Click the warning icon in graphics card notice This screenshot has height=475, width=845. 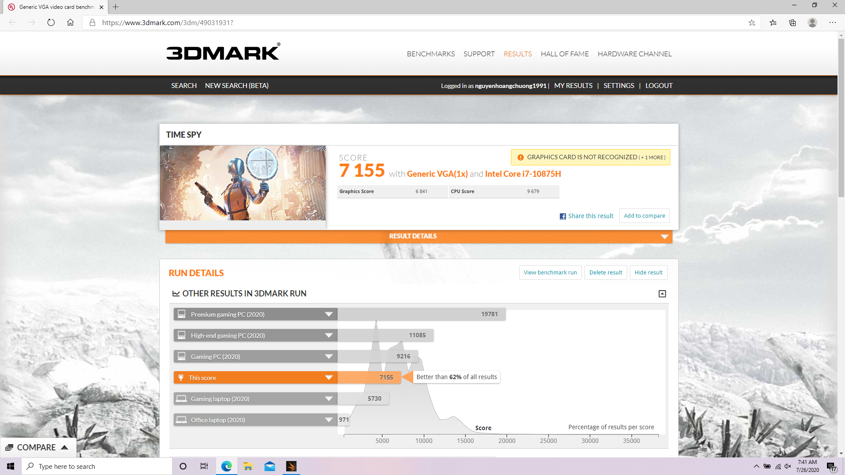[521, 157]
